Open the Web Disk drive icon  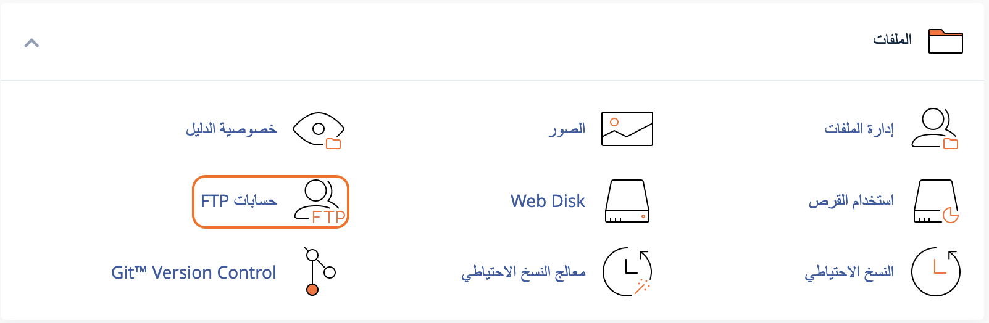[x=627, y=201]
